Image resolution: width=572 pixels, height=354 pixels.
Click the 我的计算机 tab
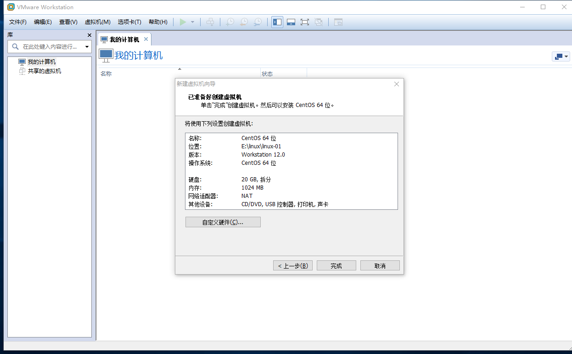tap(124, 39)
